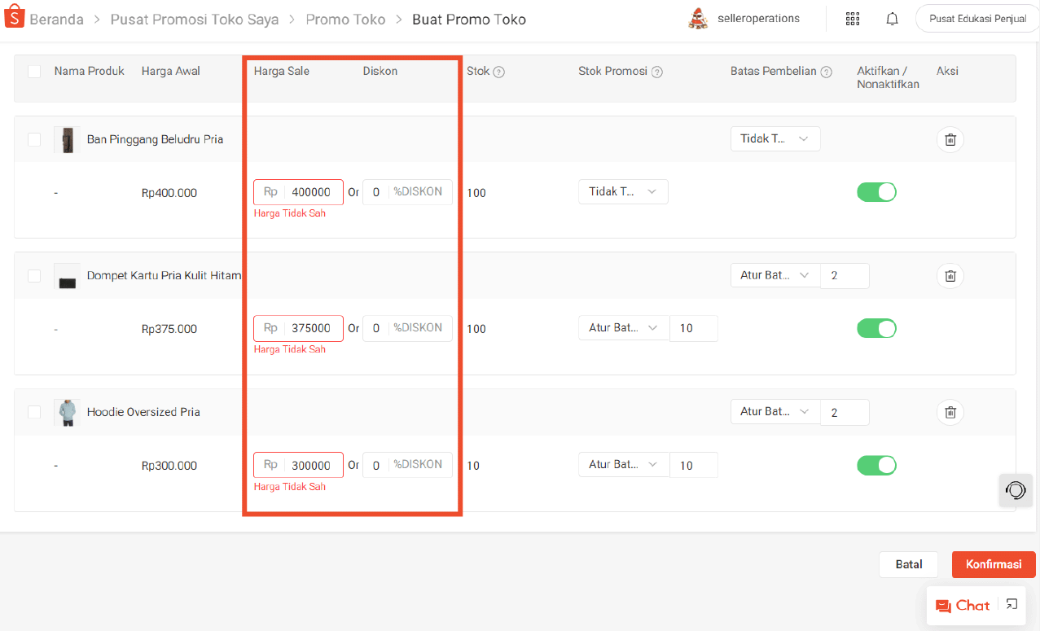Viewport: 1040px width, 631px height.
Task: Delete Ban Pinggang Beludru Pria with trash icon
Action: 950,139
